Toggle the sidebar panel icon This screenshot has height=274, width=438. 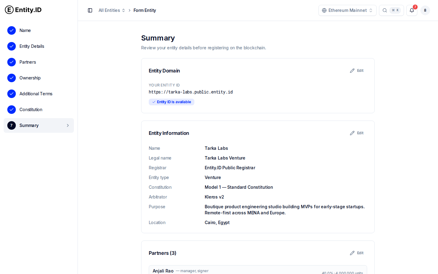tap(90, 10)
